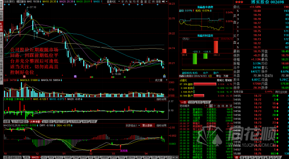This screenshot has width=289, height=159.
Task: Click the 信息 info toolbar button
Action: click(158, 2)
